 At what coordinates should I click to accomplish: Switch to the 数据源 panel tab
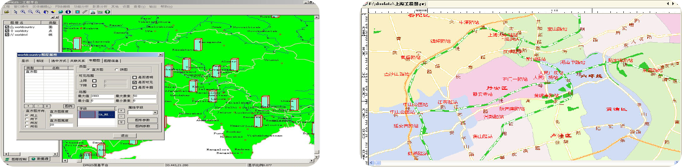(42, 159)
